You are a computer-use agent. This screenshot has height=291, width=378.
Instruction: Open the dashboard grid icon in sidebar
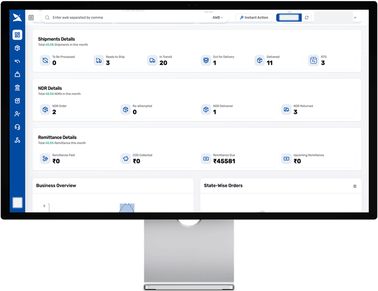pos(17,35)
